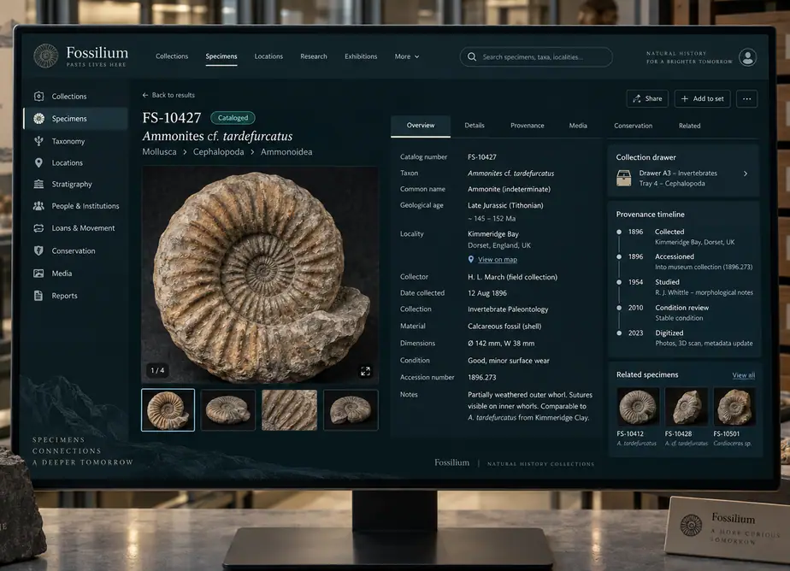Click the 1896 Accessioned timeline marker
This screenshot has width=790, height=571.
pos(619,256)
